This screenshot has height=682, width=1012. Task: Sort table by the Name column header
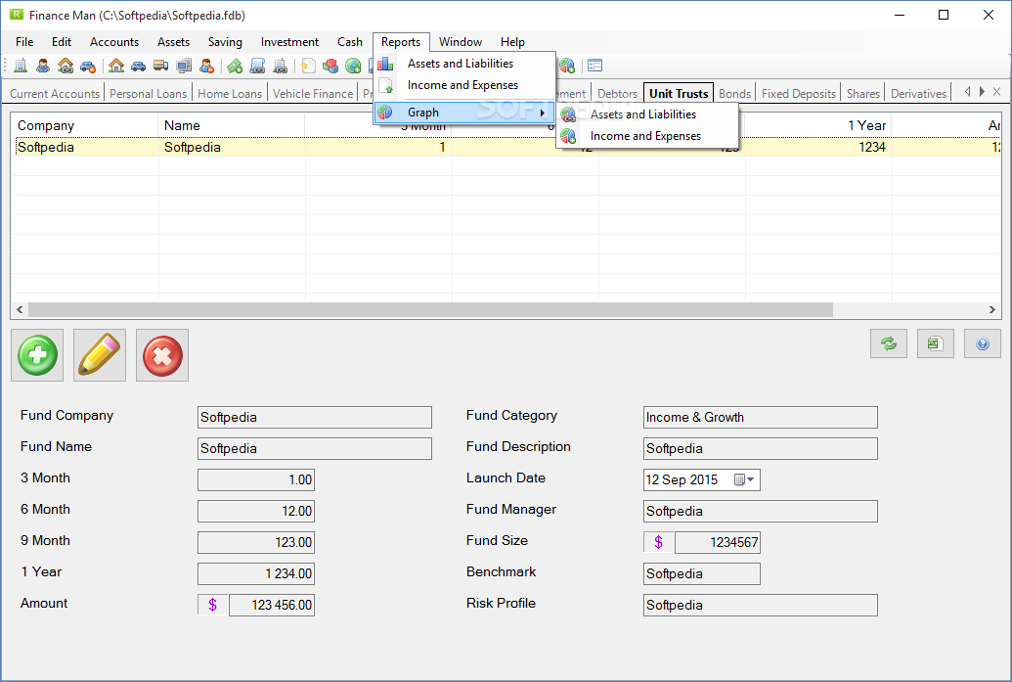coord(232,125)
